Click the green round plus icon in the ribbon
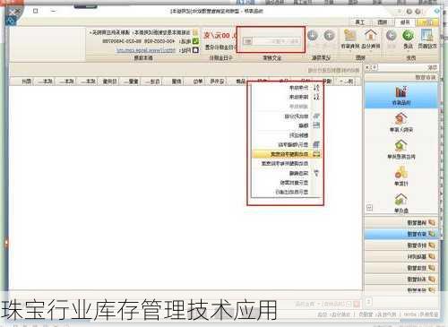 pos(408,36)
